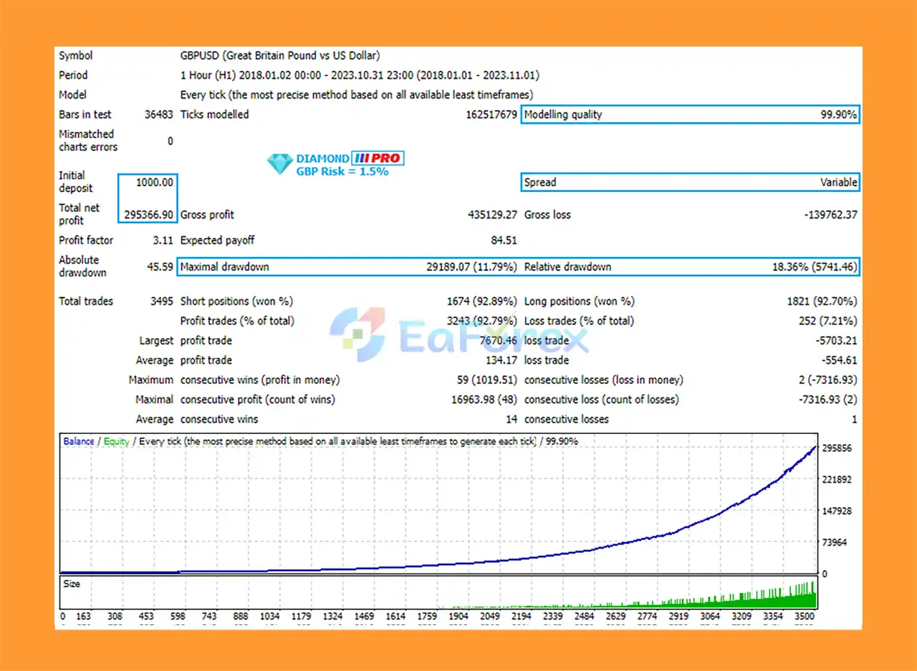Select the Modelling quality highlighted box
Image resolution: width=917 pixels, height=671 pixels.
[690, 115]
